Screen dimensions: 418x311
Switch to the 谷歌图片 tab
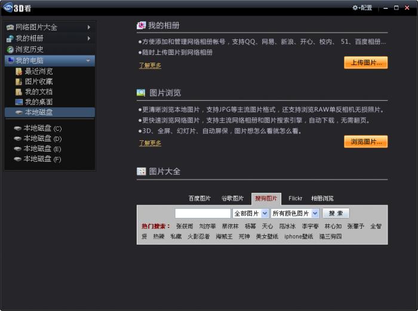pyautogui.click(x=232, y=198)
